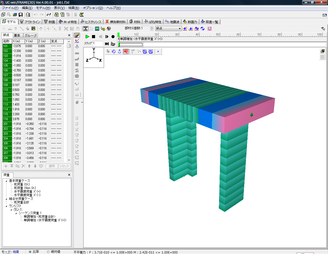The image size is (328, 254).
Task: Open the 結果(R) menu
Action: (74, 8)
